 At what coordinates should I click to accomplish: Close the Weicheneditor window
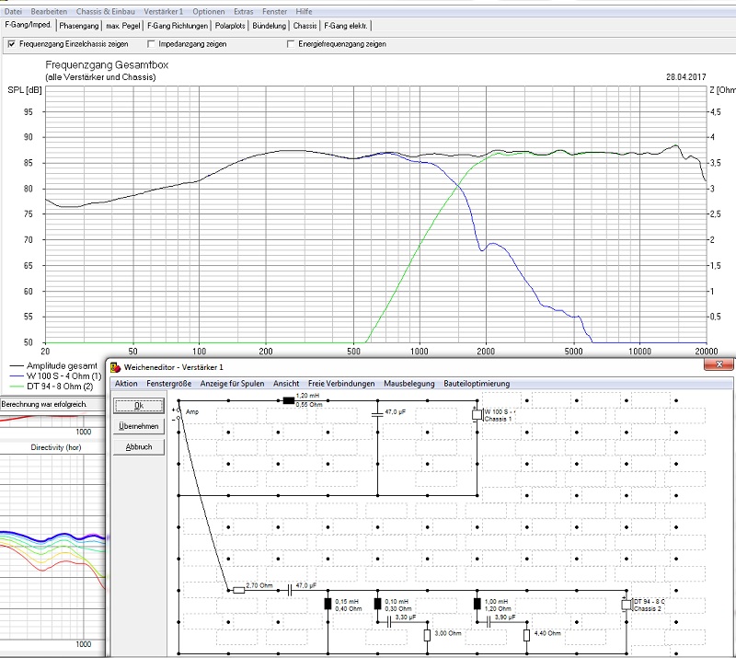pos(719,364)
